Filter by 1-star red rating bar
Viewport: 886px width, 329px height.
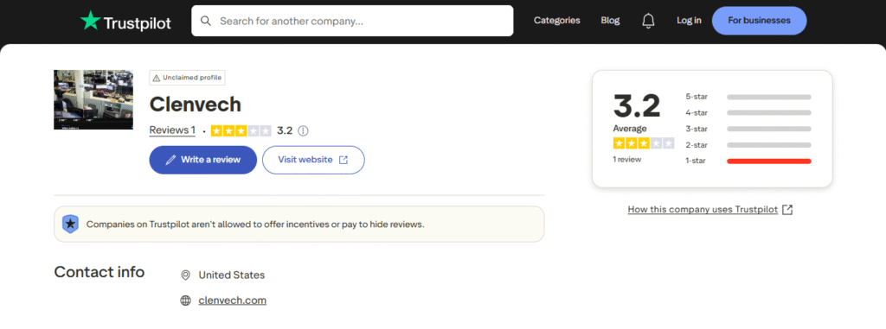point(768,161)
